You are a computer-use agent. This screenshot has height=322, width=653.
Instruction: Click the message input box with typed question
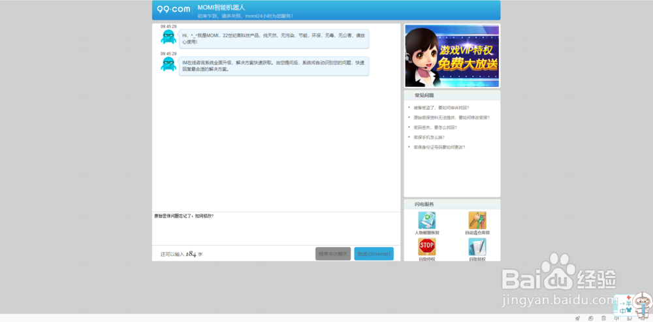[x=276, y=229]
